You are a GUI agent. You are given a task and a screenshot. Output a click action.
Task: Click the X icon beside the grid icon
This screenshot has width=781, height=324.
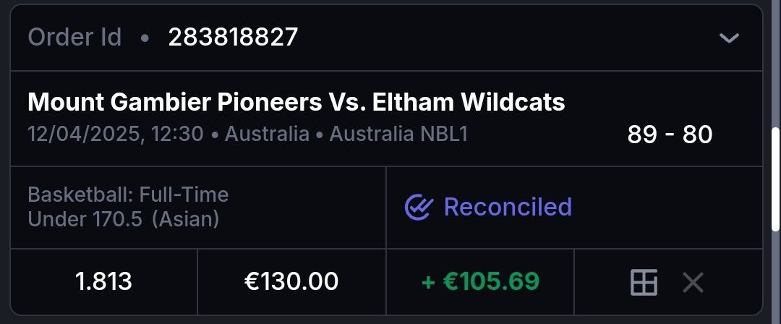[x=693, y=282]
